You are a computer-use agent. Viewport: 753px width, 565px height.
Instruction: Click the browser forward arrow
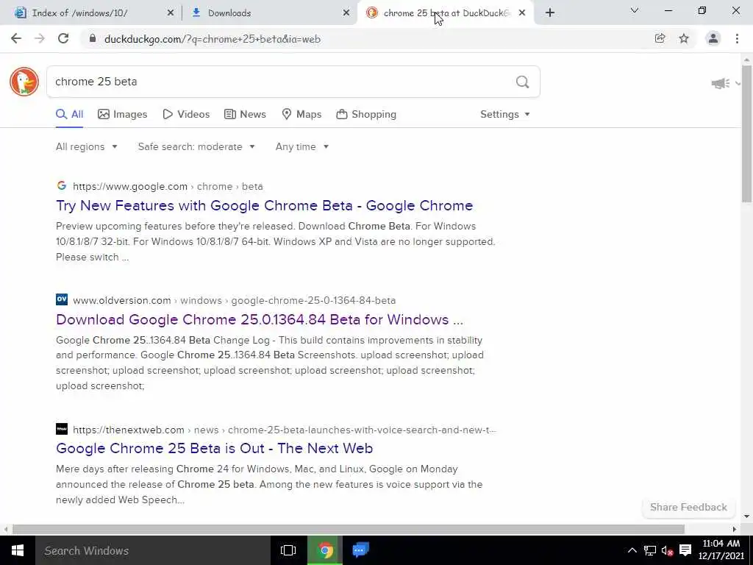[x=40, y=38]
